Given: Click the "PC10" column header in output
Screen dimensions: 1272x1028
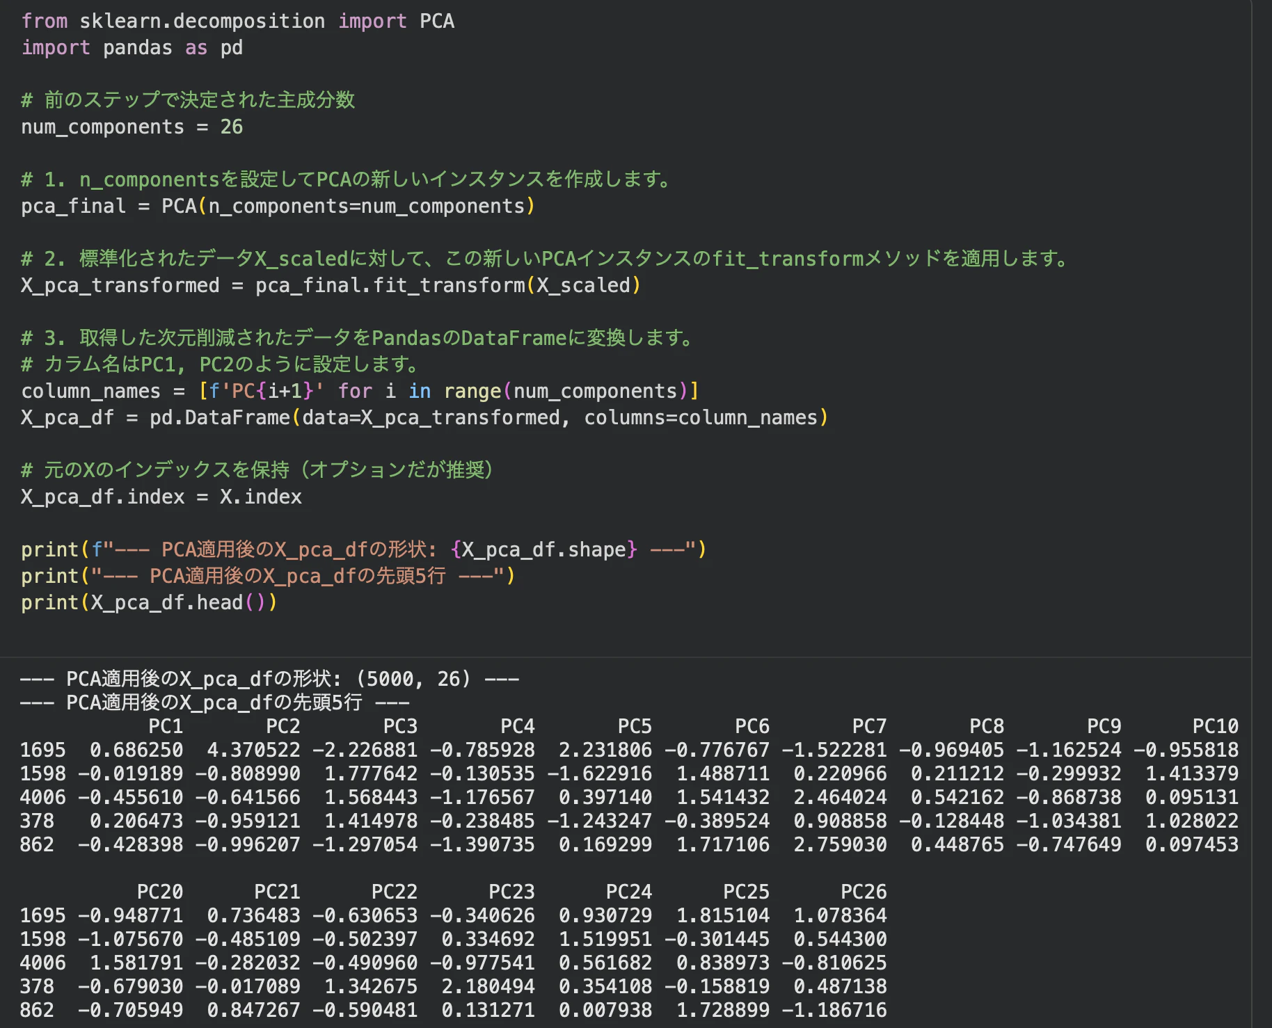Looking at the screenshot, I should click(1216, 726).
